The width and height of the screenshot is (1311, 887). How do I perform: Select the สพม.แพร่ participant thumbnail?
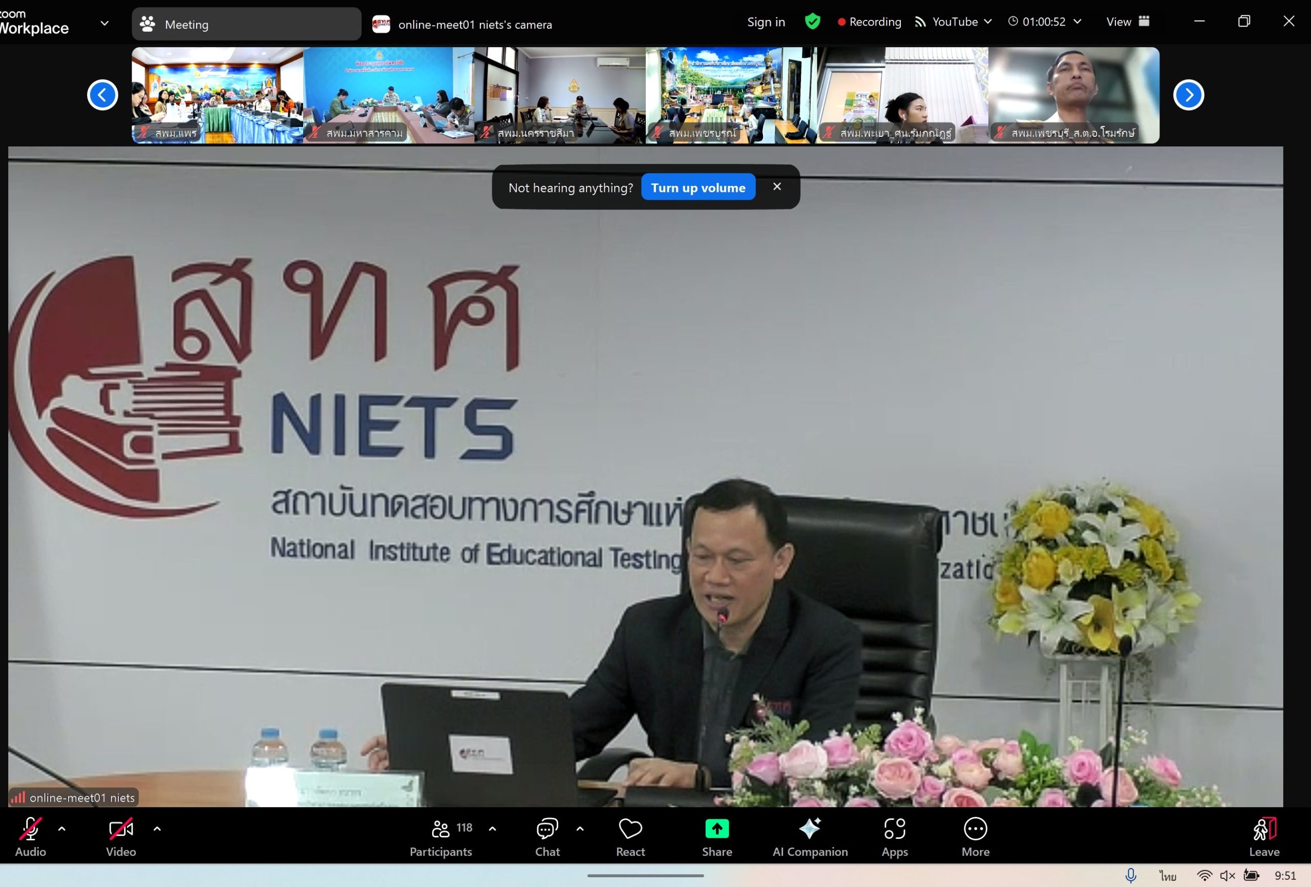pyautogui.click(x=217, y=95)
